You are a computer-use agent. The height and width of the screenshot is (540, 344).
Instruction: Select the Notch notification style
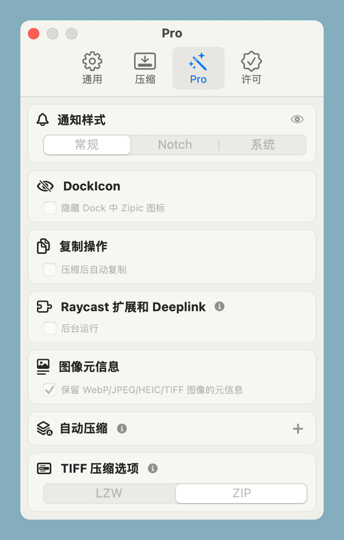coord(175,144)
